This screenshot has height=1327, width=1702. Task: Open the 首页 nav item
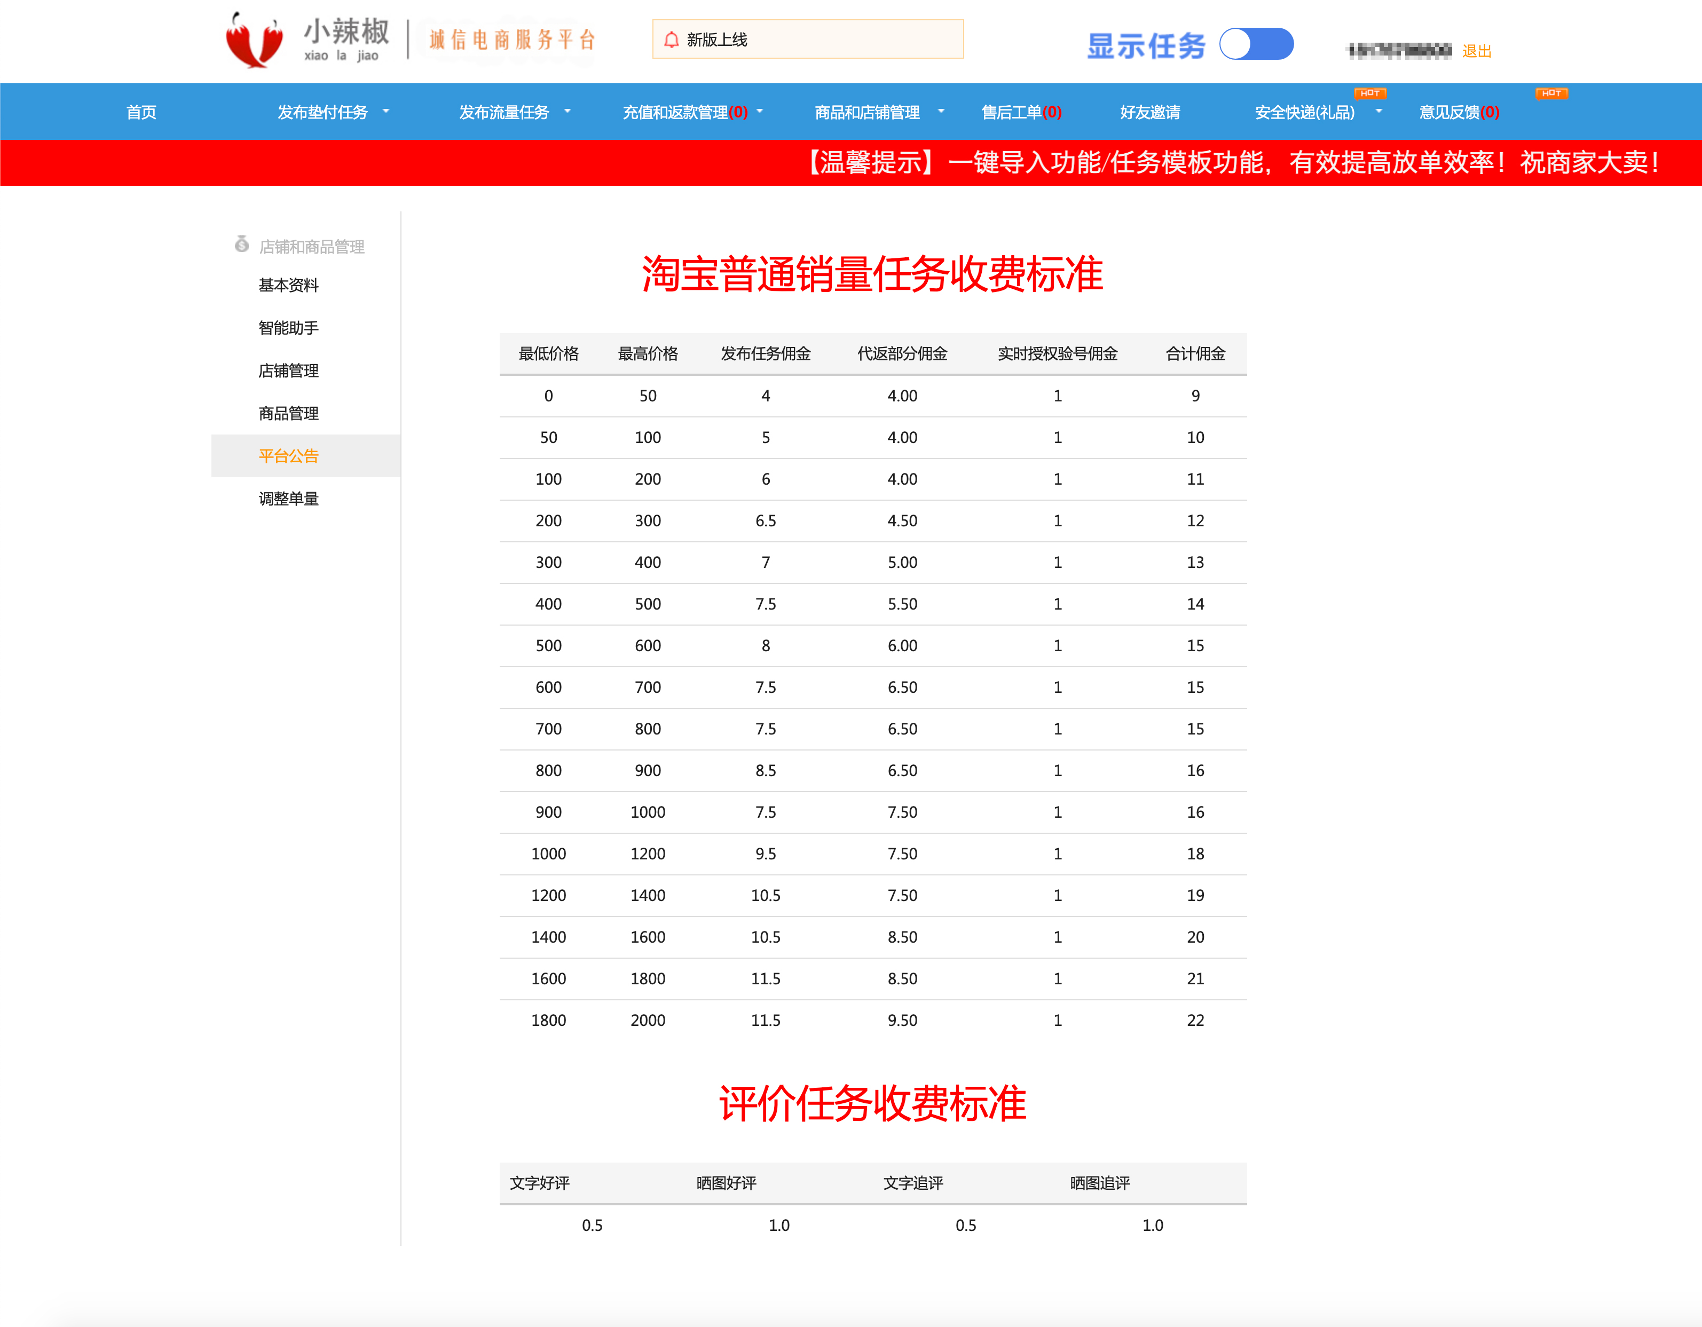click(x=141, y=112)
